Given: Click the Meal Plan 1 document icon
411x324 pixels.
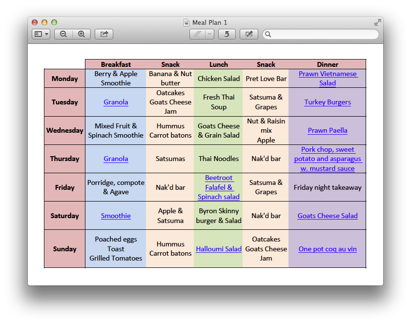Looking at the screenshot, I should (186, 22).
